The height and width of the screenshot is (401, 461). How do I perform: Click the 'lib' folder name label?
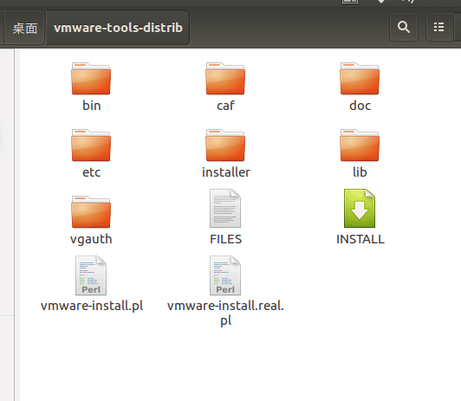[x=360, y=172]
